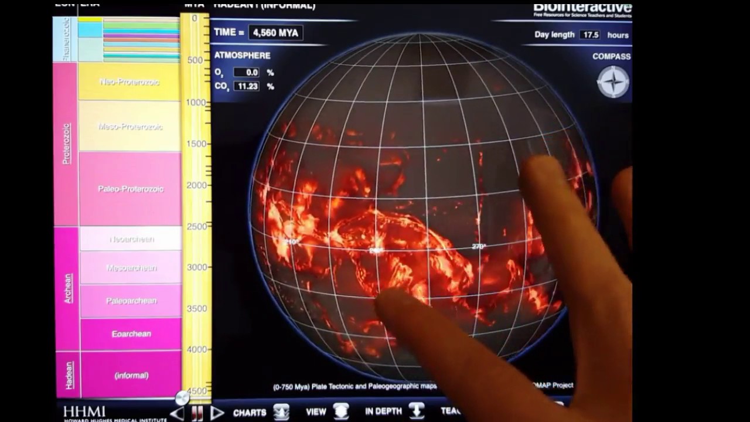Select the Neoarchean era block

pyautogui.click(x=131, y=239)
